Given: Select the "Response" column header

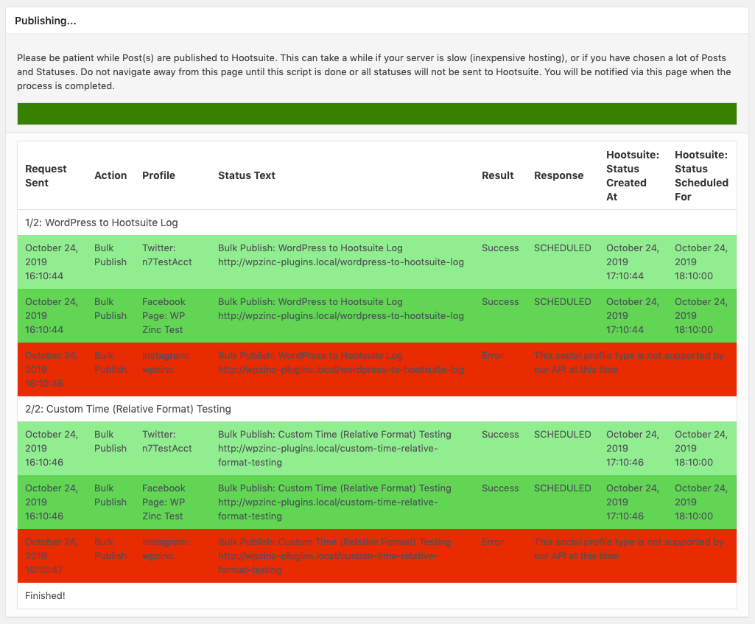Looking at the screenshot, I should coord(558,176).
